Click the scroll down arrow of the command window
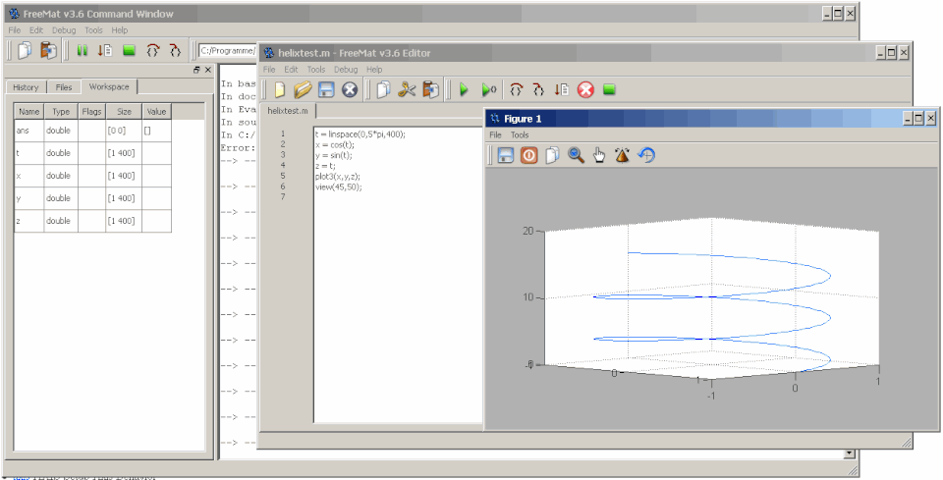Image resolution: width=943 pixels, height=480 pixels. [849, 454]
